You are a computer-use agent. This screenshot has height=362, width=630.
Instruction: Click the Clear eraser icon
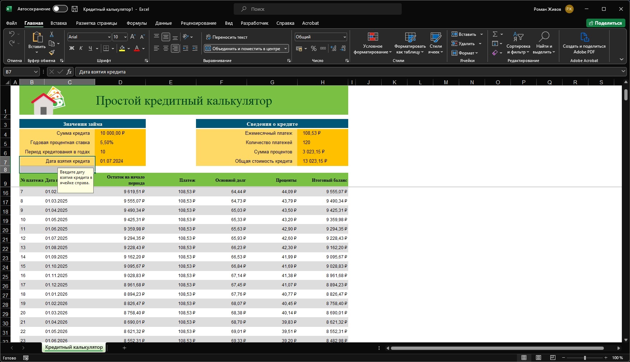(495, 53)
